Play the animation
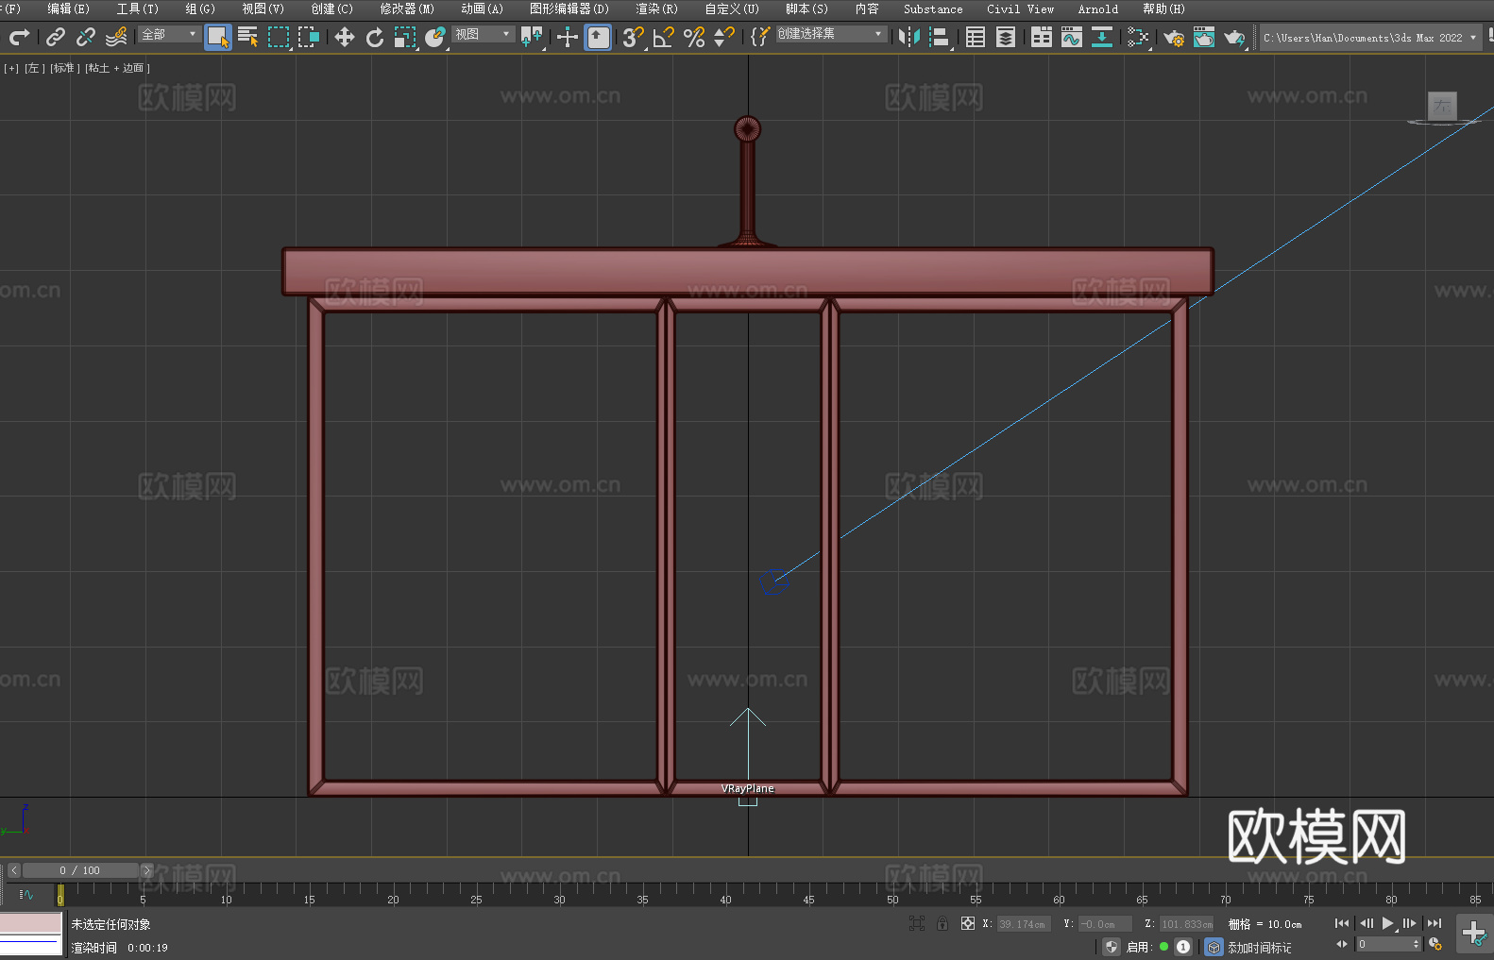 click(x=1388, y=923)
